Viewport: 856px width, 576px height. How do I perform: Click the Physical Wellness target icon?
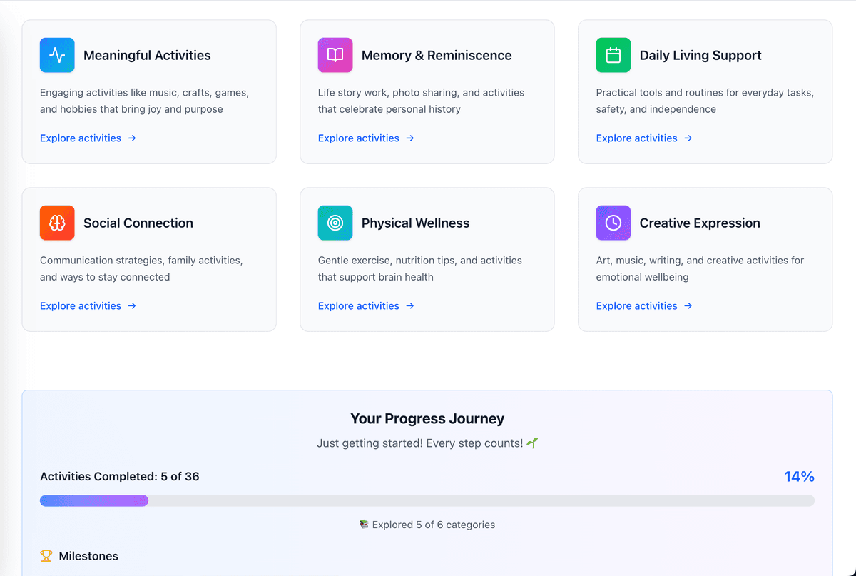tap(335, 223)
